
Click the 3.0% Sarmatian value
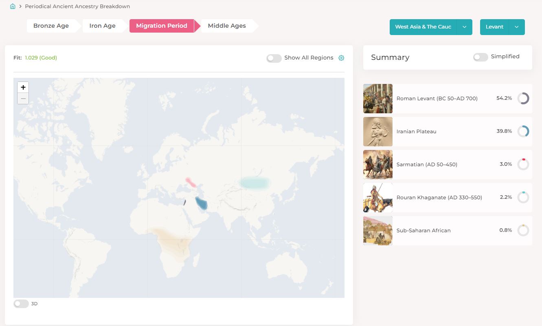[506, 164]
